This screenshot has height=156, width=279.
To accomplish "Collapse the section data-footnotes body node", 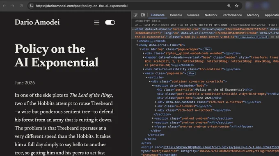I will pos(153,85).
